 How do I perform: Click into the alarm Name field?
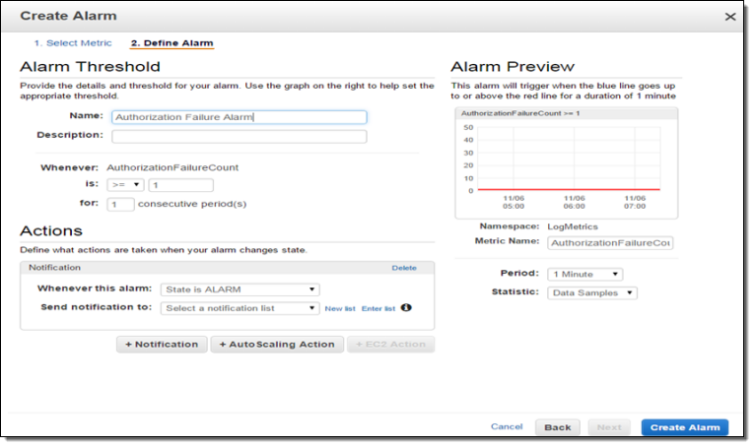pyautogui.click(x=239, y=117)
